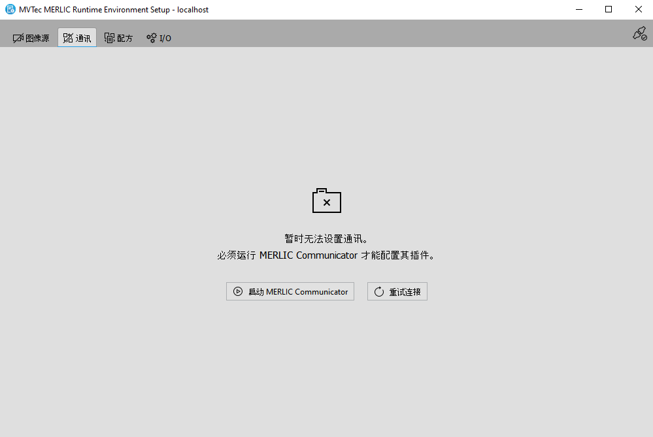Screen dimensions: 653x437
Task: Click the recipe icon on the 配方 tab
Action: click(109, 38)
